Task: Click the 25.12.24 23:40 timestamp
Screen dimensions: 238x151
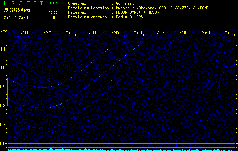Action: click(x=16, y=17)
